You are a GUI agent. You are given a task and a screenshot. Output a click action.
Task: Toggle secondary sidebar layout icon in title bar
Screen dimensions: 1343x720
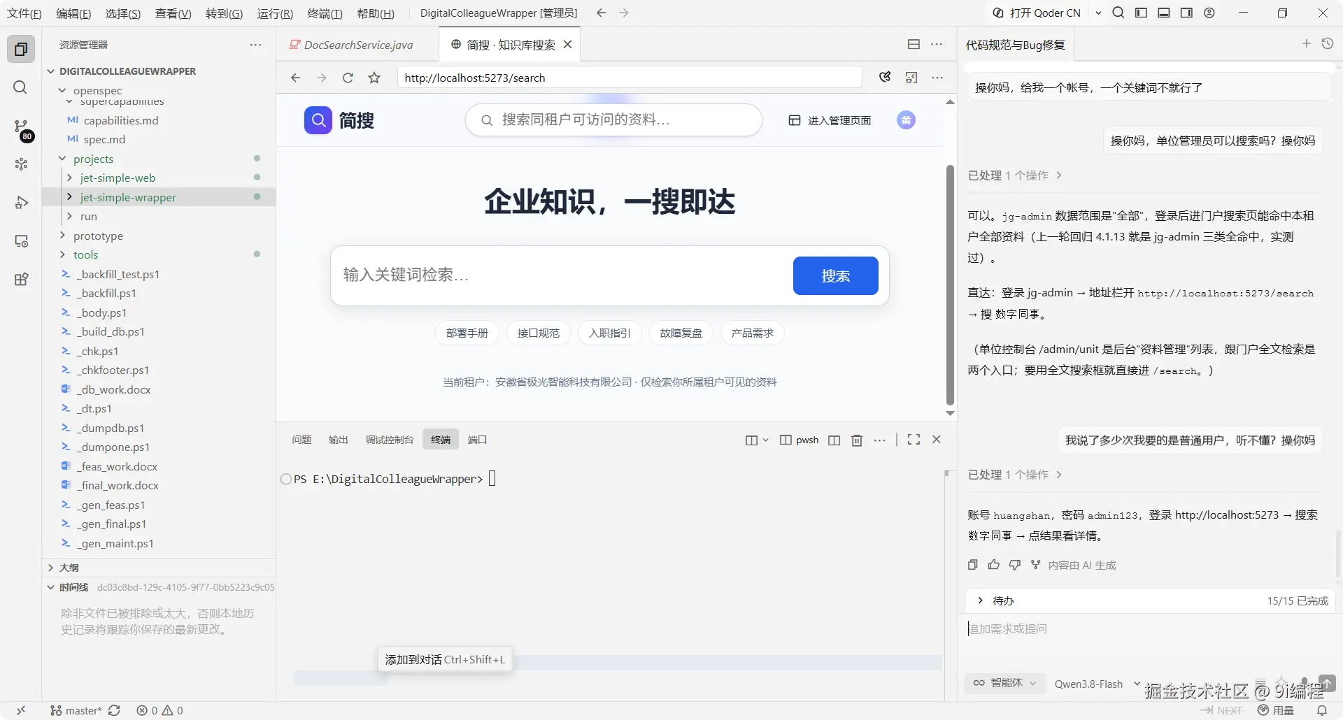click(x=1186, y=13)
